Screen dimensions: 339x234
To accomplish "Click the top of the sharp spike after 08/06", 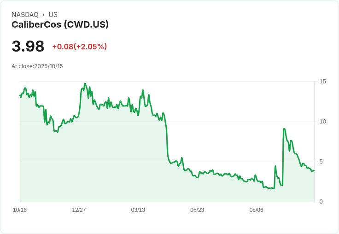I will click(x=284, y=129).
